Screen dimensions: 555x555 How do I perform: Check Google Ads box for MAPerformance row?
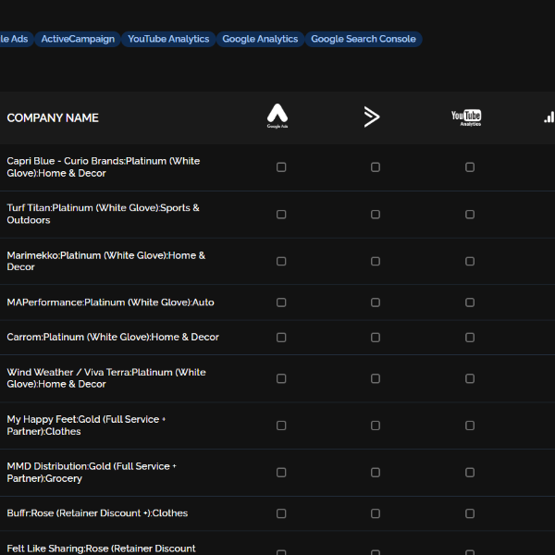(281, 302)
